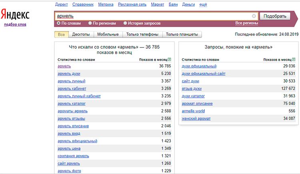Open the 'Справочник' link in top menu
The width and height of the screenshot is (300, 174).
pyautogui.click(x=83, y=4)
